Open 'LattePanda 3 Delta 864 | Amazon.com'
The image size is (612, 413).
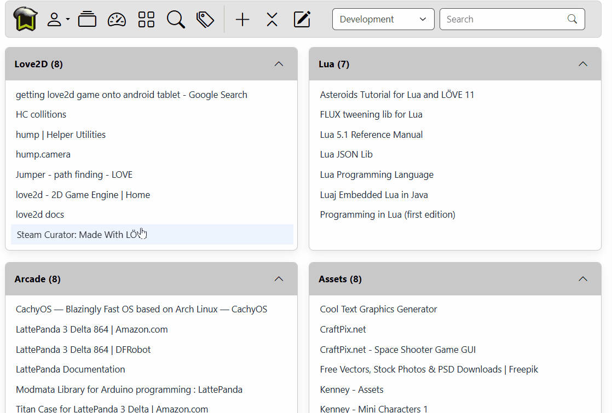pos(92,329)
